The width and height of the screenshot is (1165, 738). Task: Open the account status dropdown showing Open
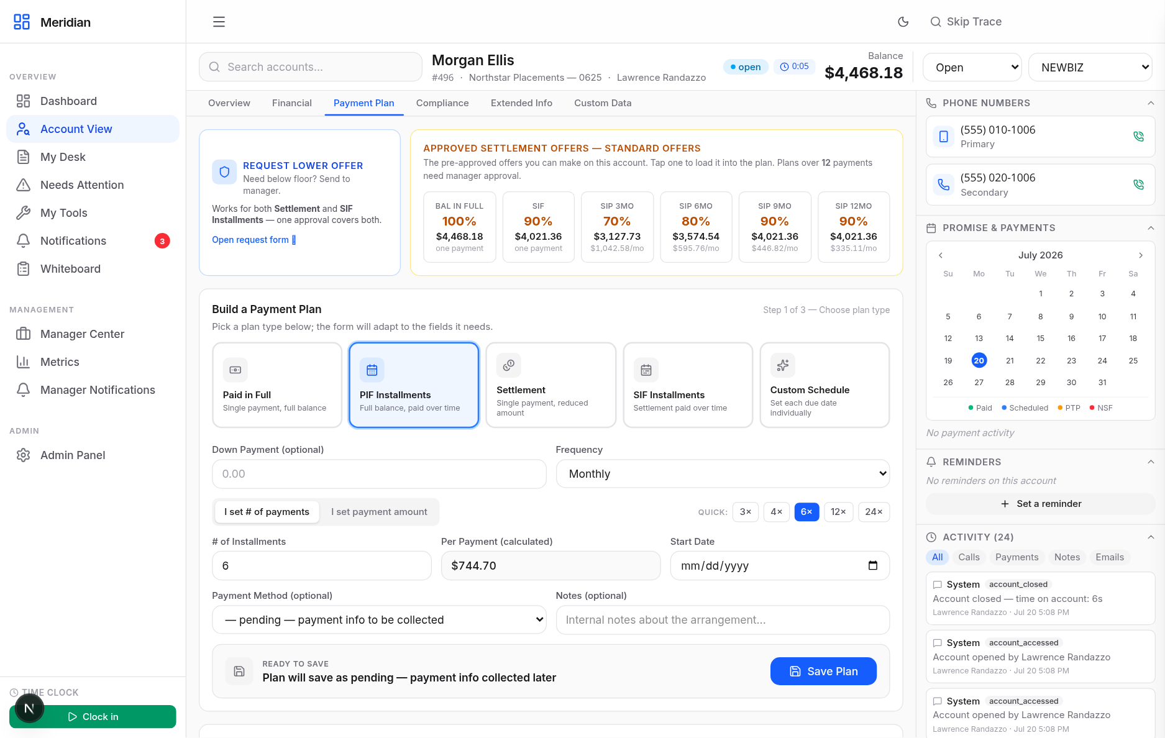[972, 67]
